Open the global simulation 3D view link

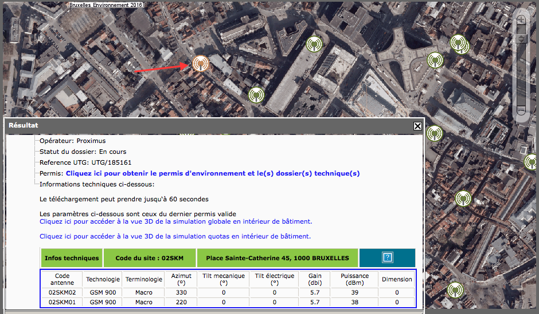click(175, 221)
